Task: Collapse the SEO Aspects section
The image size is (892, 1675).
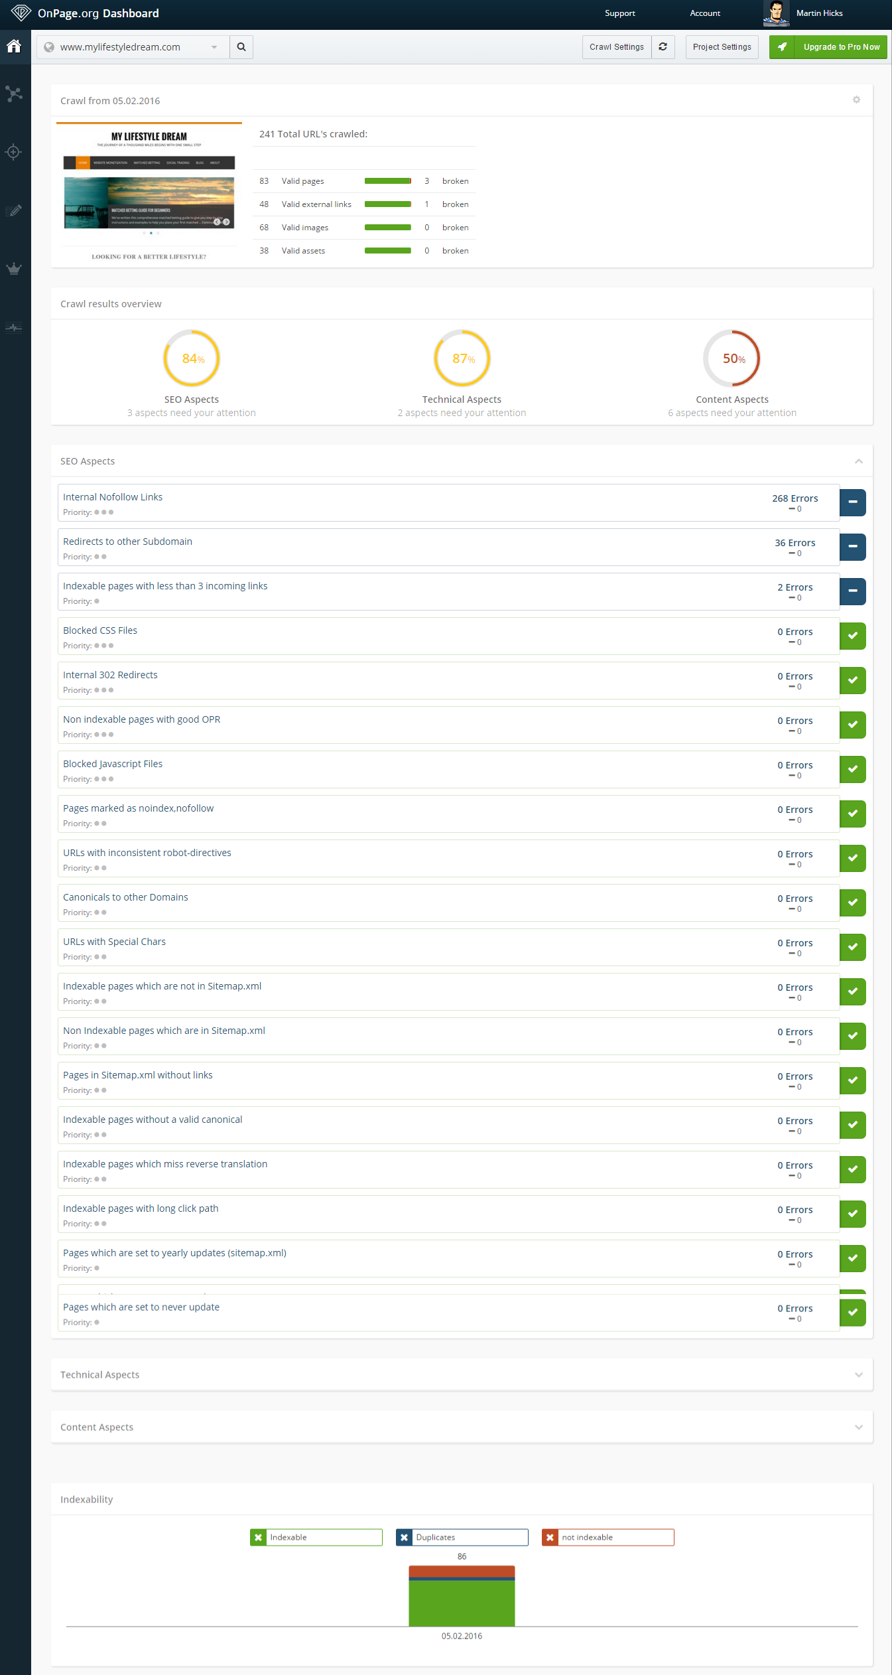Action: (858, 461)
